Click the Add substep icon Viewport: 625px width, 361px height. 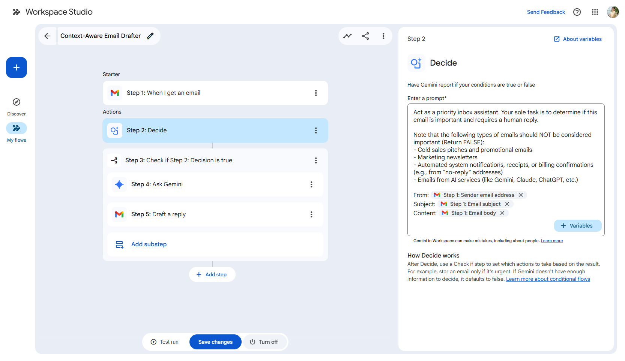pyautogui.click(x=119, y=244)
